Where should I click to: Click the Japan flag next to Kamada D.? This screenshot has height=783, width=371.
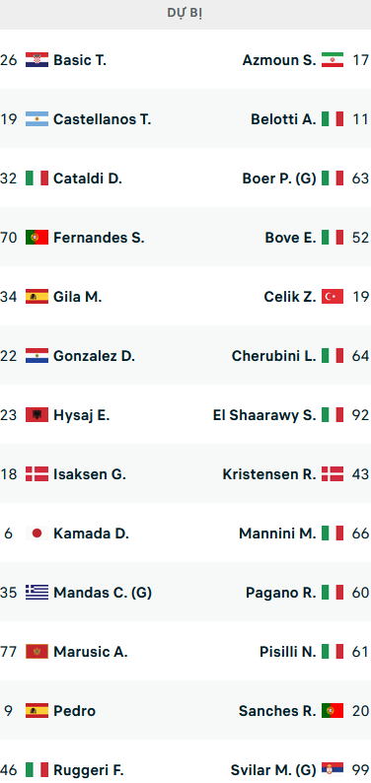37,534
